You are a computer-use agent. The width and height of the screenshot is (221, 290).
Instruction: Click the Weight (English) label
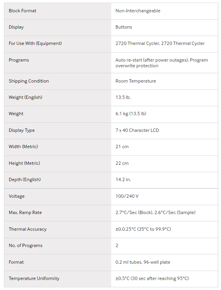(x=25, y=97)
